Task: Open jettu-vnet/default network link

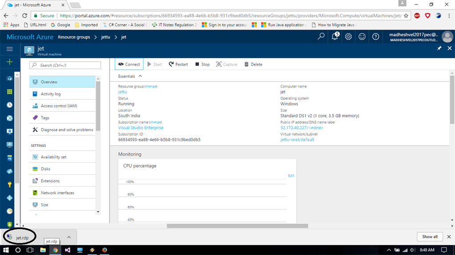Action: tap(297, 140)
